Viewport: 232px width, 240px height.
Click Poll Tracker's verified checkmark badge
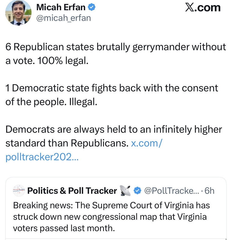tap(137, 190)
